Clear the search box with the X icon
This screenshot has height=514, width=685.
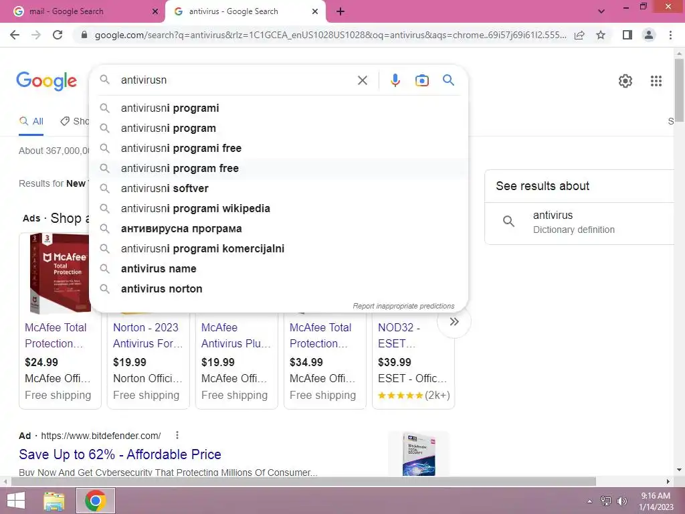pos(362,80)
